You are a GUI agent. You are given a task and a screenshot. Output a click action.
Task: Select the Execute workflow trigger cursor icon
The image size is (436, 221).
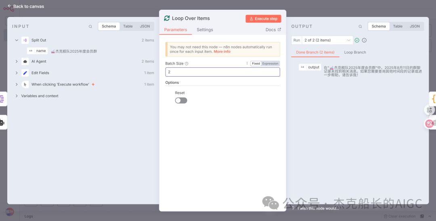[25, 84]
